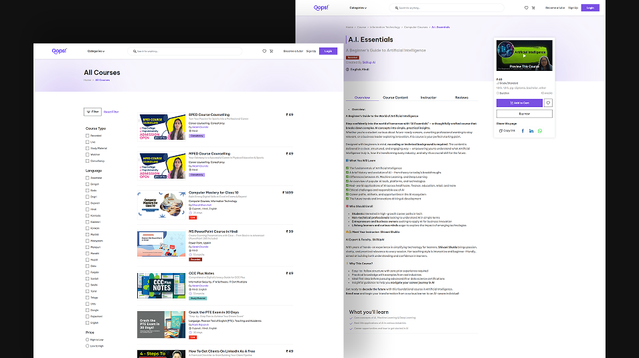Select Low to High price sorting
The image size is (639, 358).
(x=87, y=346)
